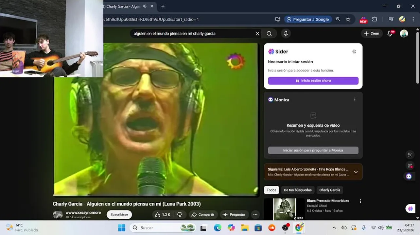The height and width of the screenshot is (235, 420).
Task: Open a new browser tab
Action: 163,6
